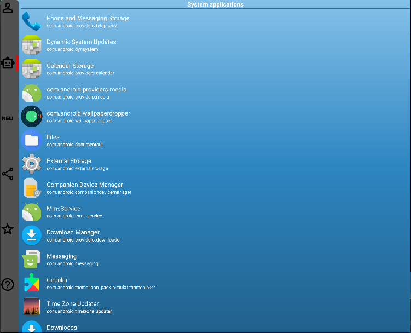This screenshot has height=333, width=411.
Task: Click the Files folder icon
Action: (x=31, y=140)
